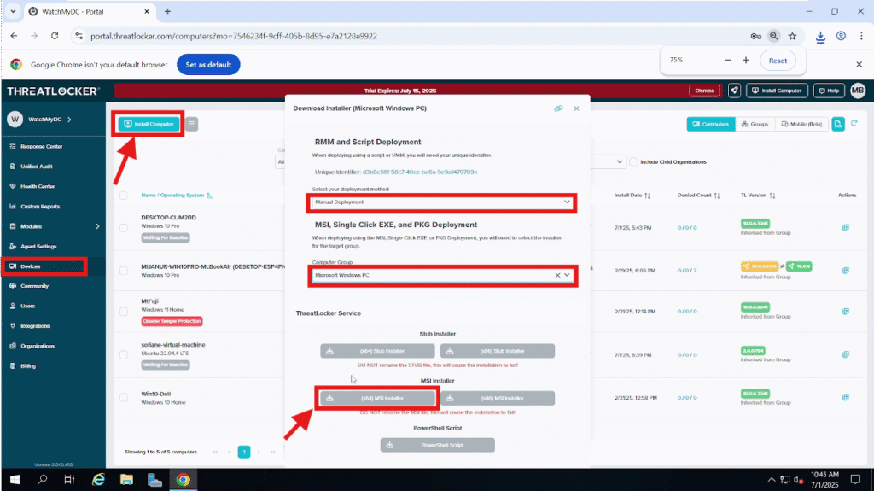Select the DESKTOP-CLIM2BD row checkbox
Image resolution: width=874 pixels, height=491 pixels.
pyautogui.click(x=123, y=228)
